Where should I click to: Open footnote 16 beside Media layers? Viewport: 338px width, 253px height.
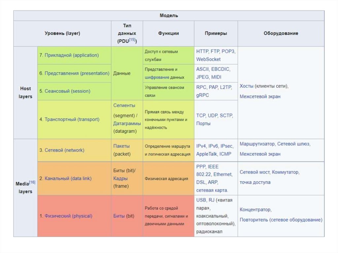[x=32, y=182]
